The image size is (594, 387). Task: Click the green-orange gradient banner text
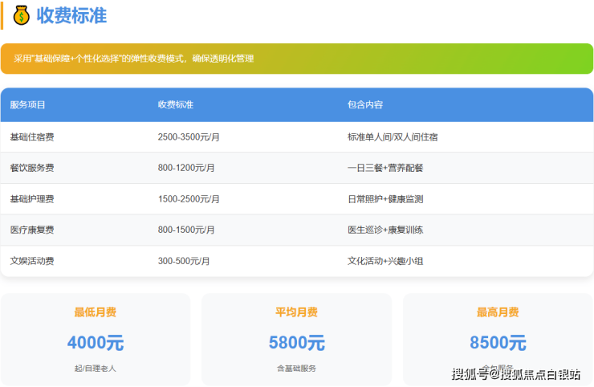click(x=134, y=59)
